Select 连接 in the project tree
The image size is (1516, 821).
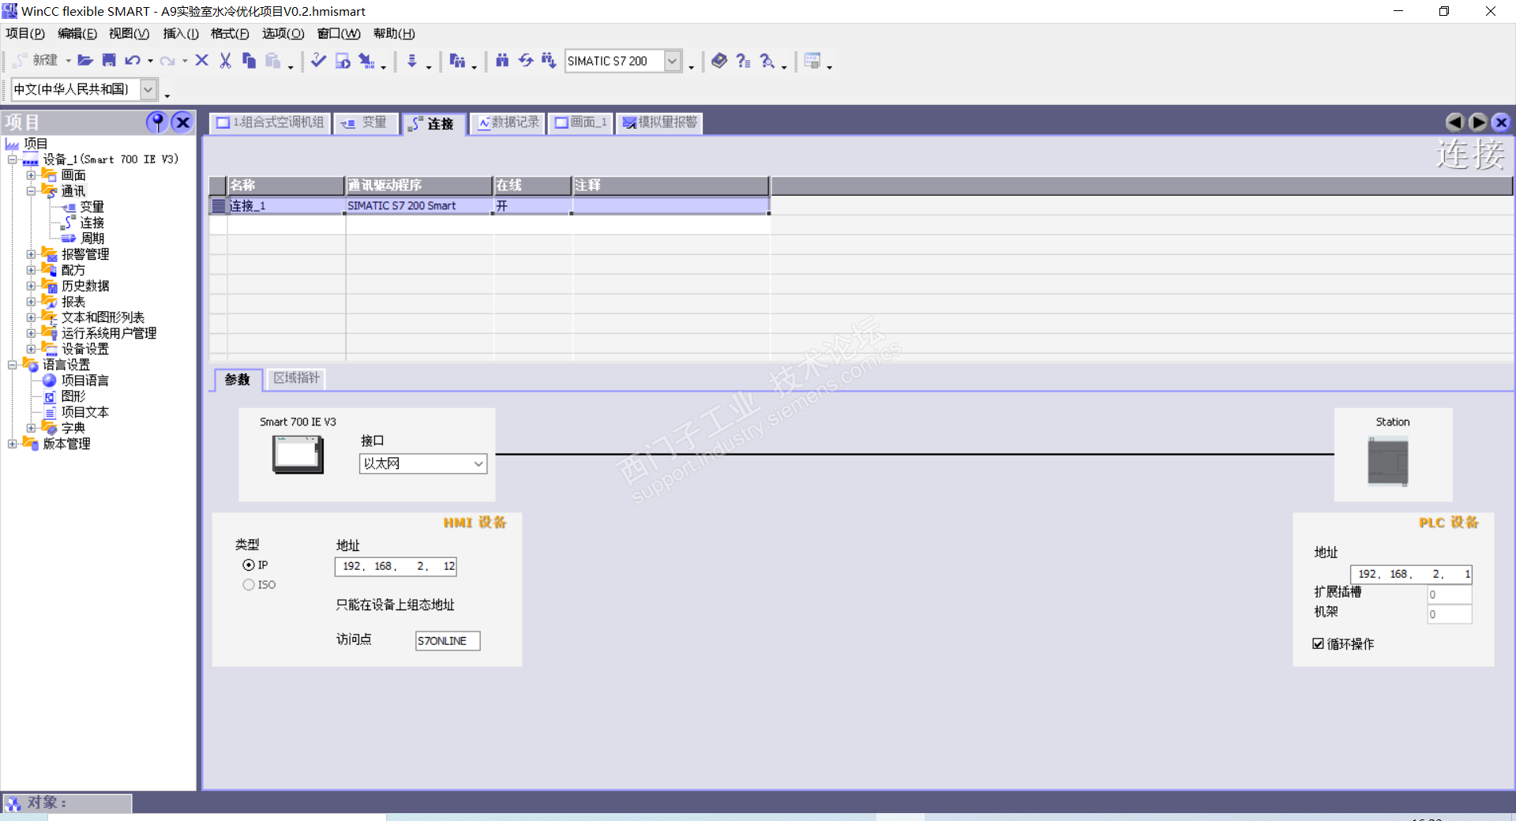coord(92,223)
